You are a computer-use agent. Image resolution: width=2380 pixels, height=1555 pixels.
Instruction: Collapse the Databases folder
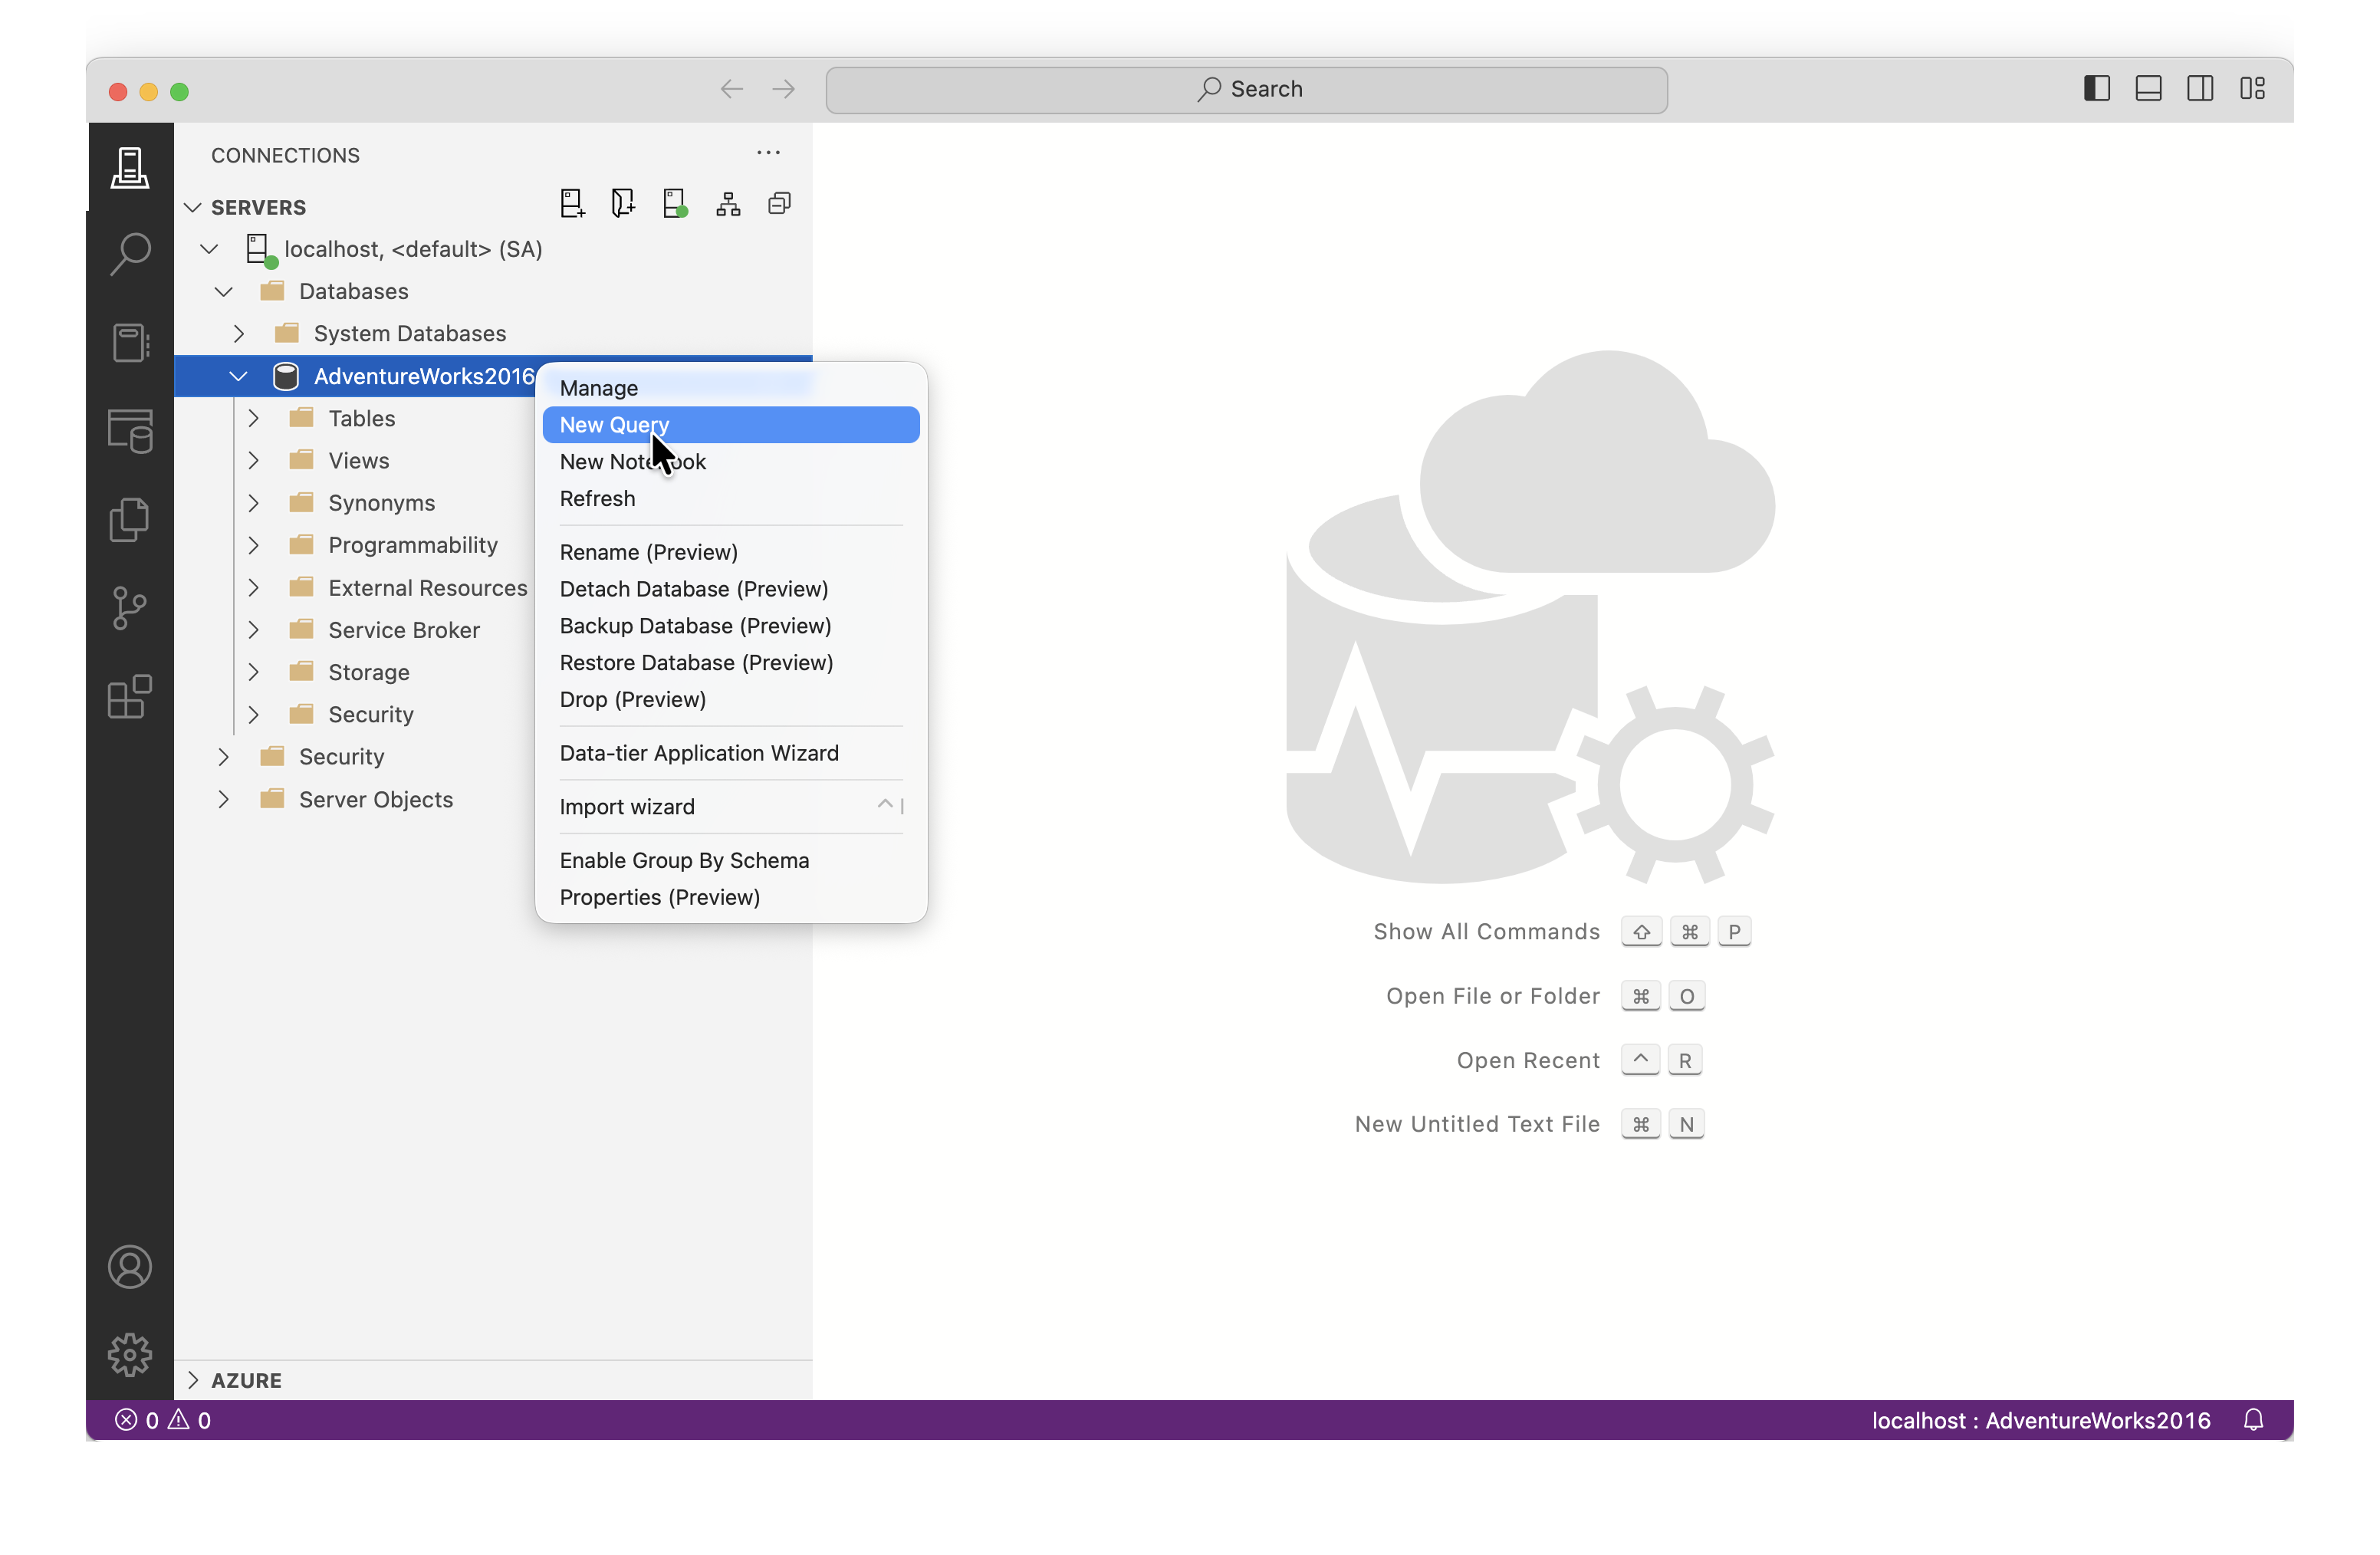click(x=224, y=291)
